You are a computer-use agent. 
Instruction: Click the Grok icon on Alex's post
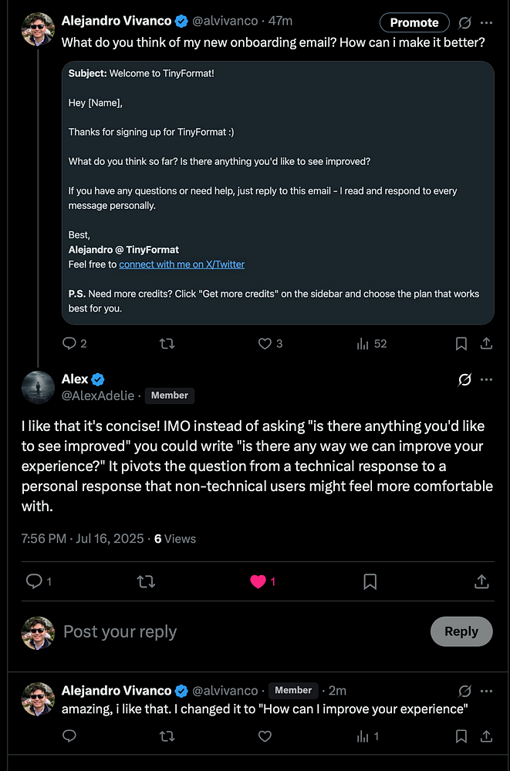[464, 379]
